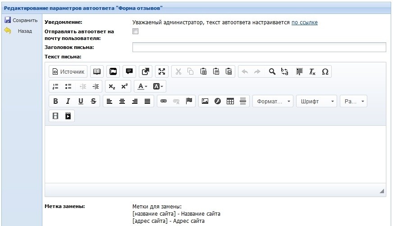This screenshot has width=393, height=226.
Task: Insert a table into the letter
Action: click(x=230, y=101)
